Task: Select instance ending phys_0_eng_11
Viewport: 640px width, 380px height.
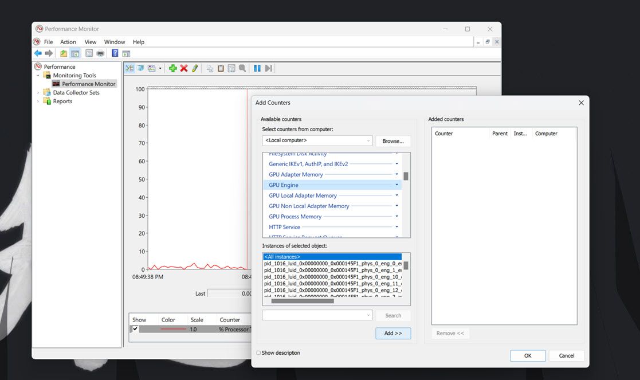Action: (333, 284)
